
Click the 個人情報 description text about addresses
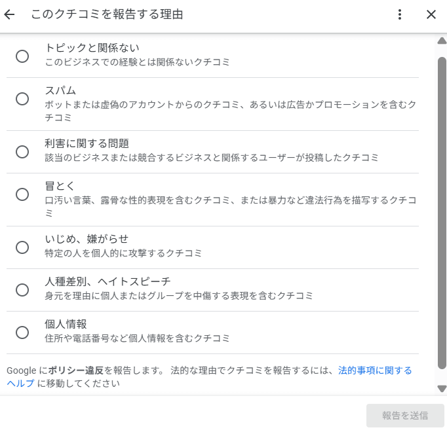click(137, 338)
